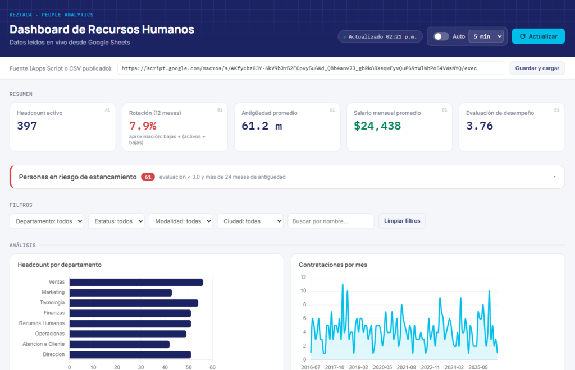
Task: Click the Actualizado 02:21 p.m. status pill
Action: (380, 36)
